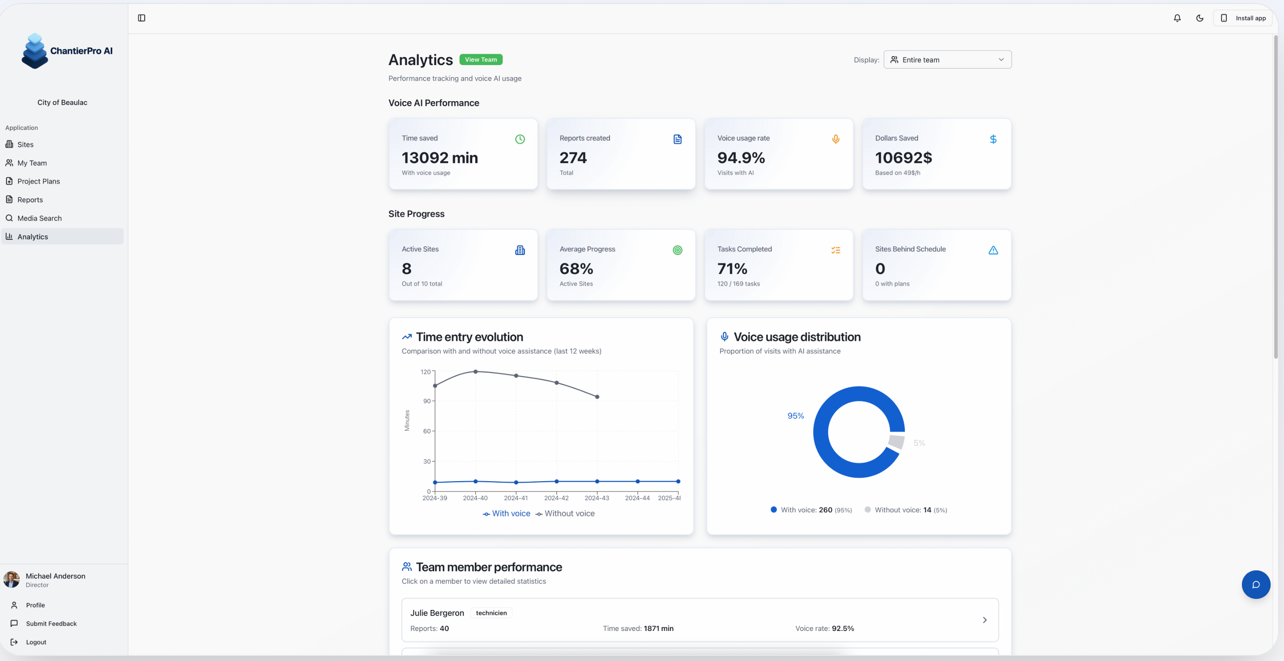Expand Julie Bergeron's detailed statistics

985,620
